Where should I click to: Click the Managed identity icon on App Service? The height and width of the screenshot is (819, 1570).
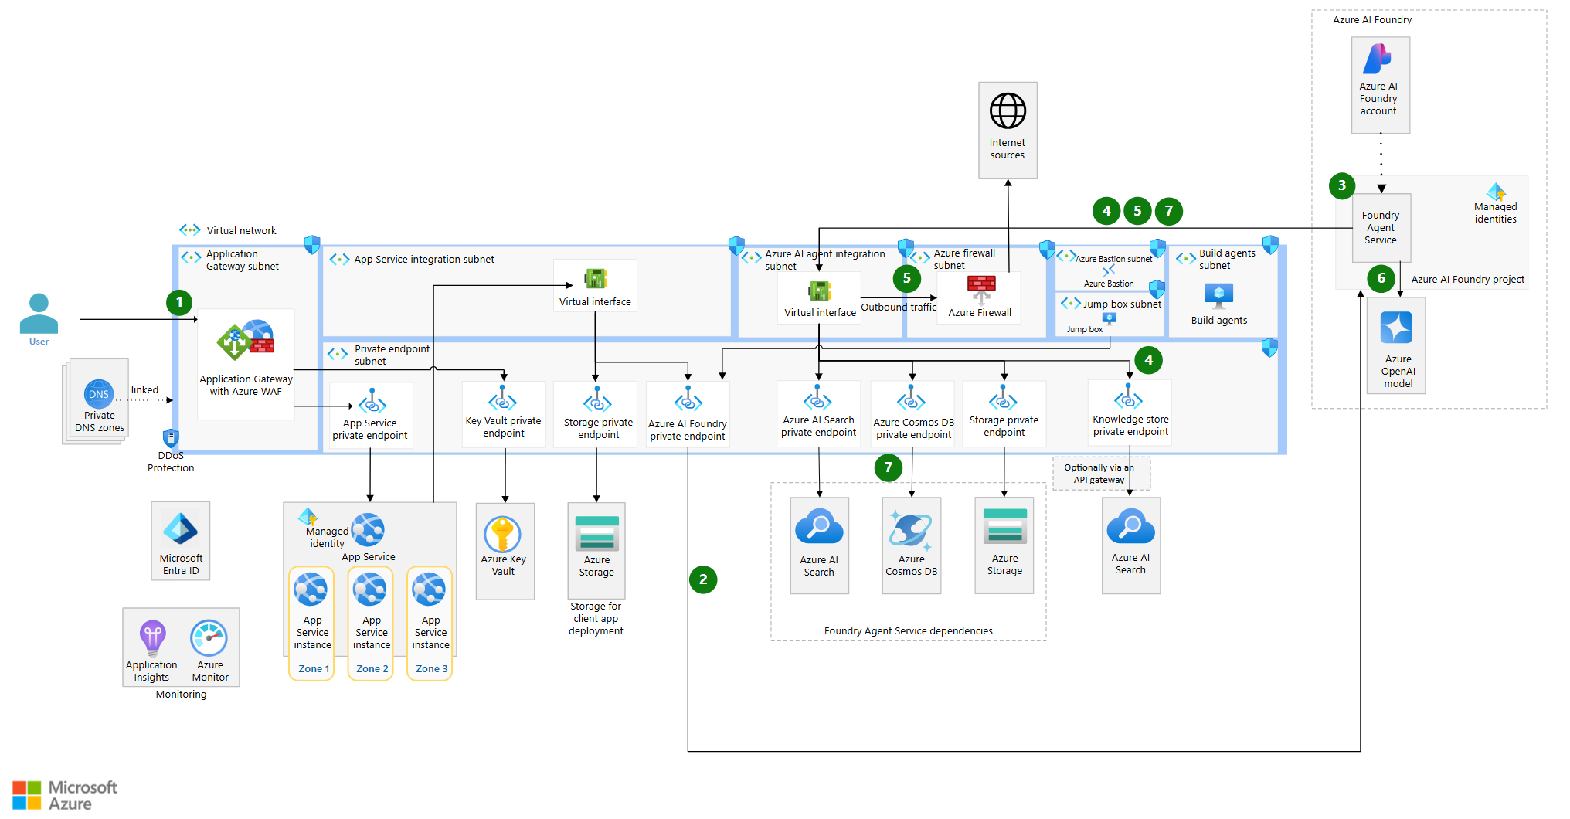(308, 517)
